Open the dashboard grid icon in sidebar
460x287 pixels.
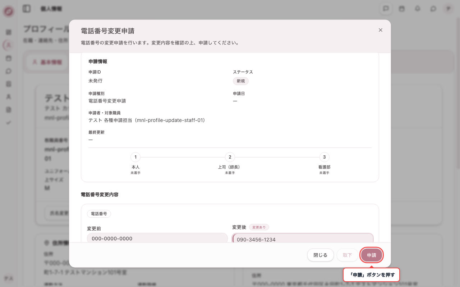[9, 32]
